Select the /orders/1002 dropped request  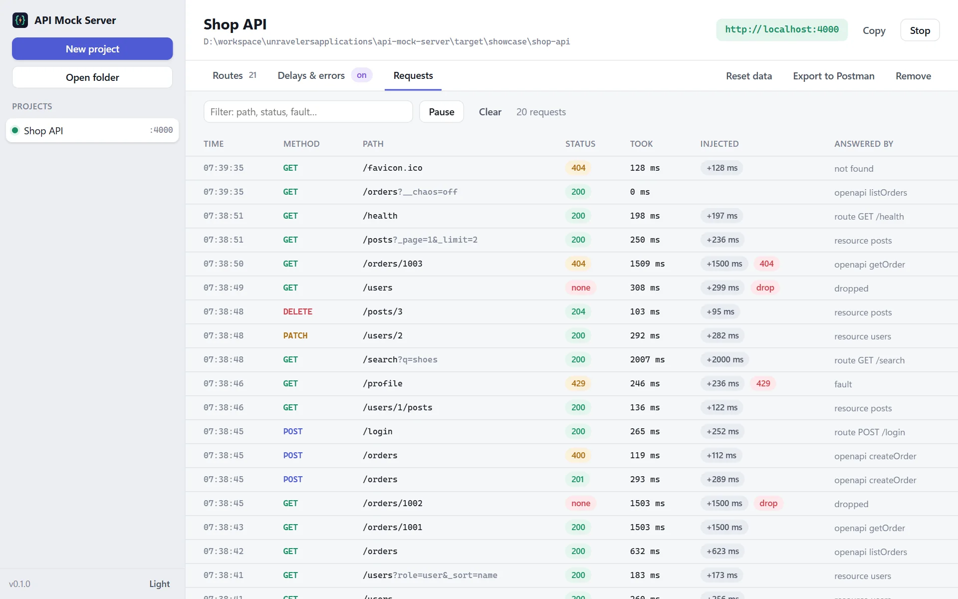coord(571,504)
